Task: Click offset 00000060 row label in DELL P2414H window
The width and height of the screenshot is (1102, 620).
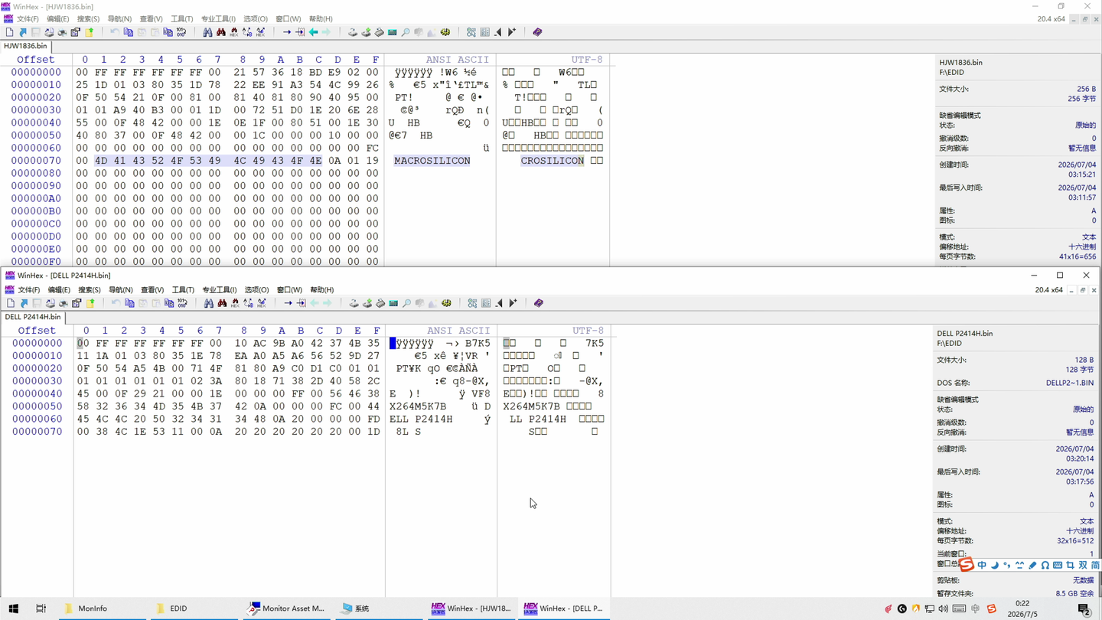Action: point(37,419)
